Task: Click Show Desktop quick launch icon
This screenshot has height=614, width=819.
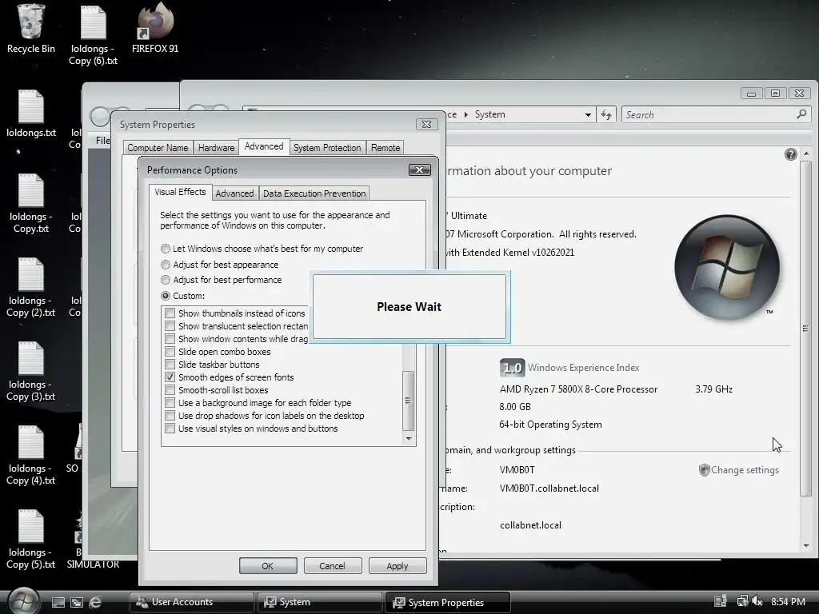Action: (58, 602)
